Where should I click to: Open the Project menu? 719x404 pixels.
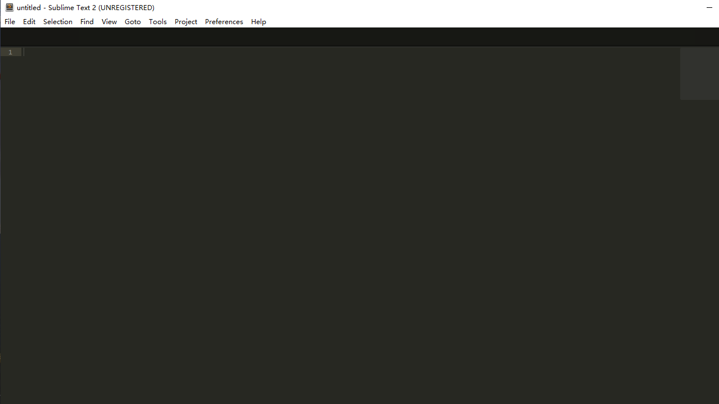[x=185, y=21]
